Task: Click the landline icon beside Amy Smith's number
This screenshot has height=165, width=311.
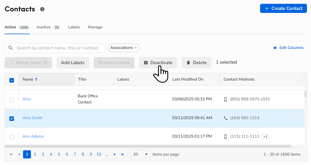Action: click(226, 118)
